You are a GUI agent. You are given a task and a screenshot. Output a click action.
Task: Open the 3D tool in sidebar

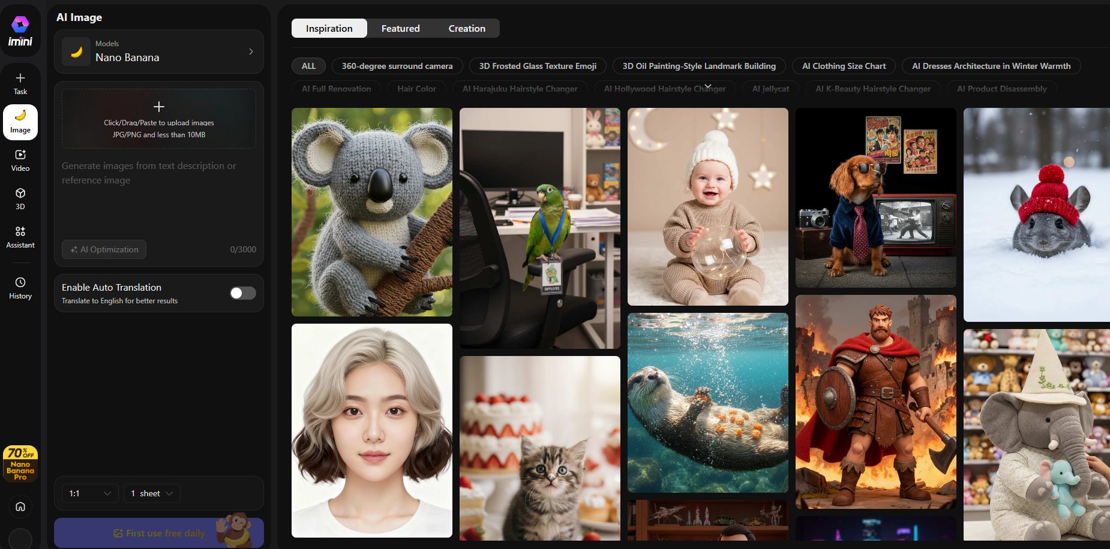click(20, 198)
